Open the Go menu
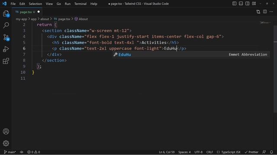This screenshot has width=277, height=155. click(x=59, y=4)
